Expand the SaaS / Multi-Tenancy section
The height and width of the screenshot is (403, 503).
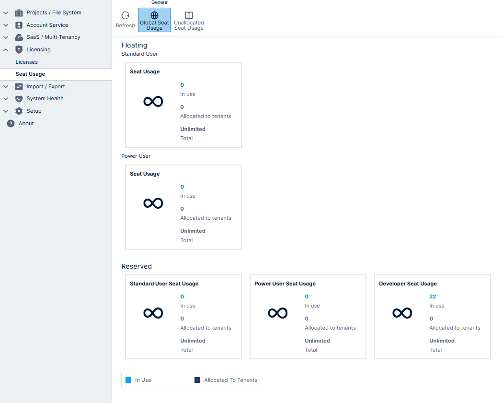click(x=5, y=37)
